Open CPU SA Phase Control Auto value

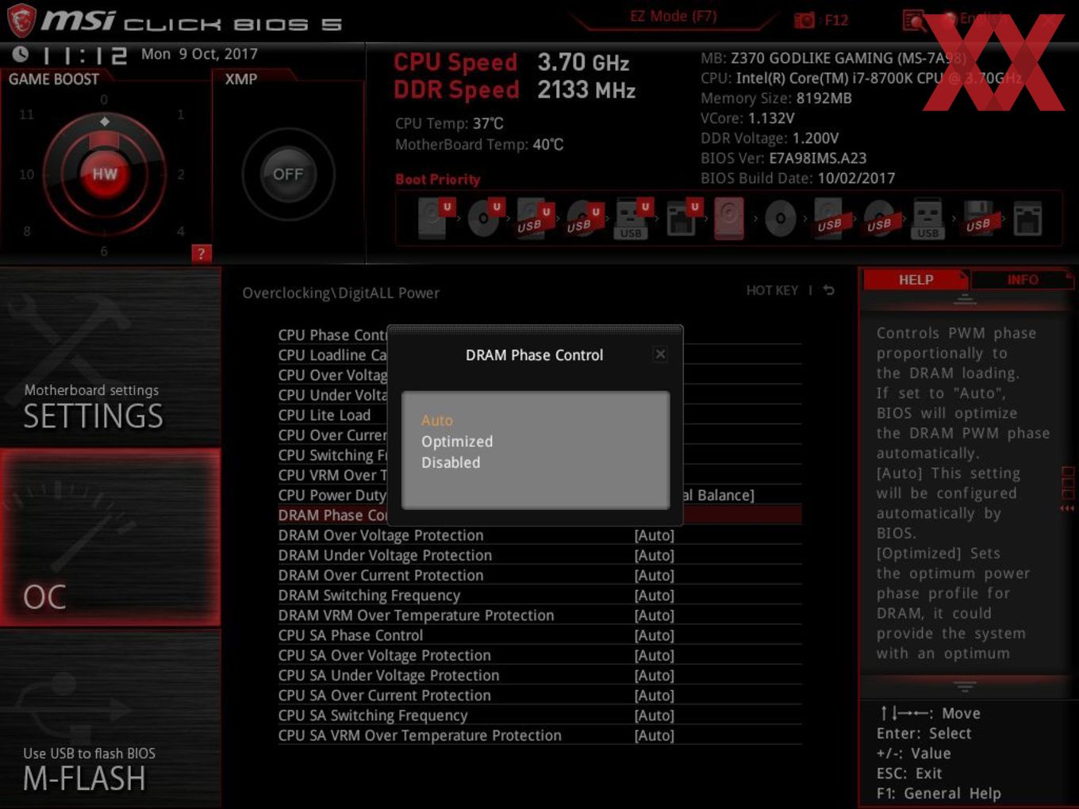click(654, 635)
